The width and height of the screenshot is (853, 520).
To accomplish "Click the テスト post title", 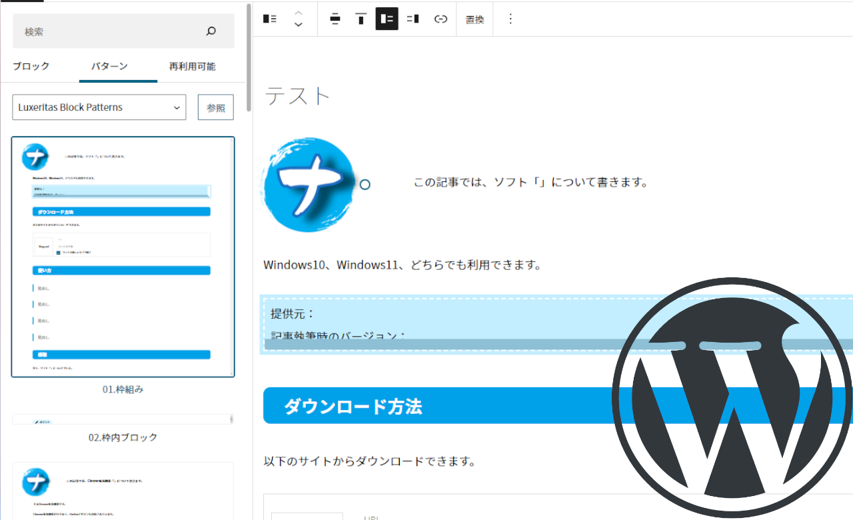I will coord(298,96).
